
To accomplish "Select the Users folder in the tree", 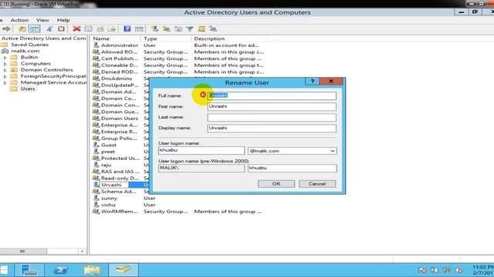I will coord(28,89).
